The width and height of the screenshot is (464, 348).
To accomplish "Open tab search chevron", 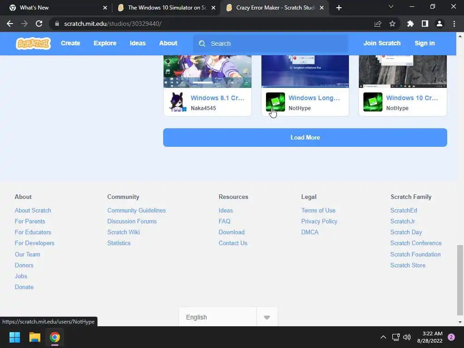I will (391, 6).
